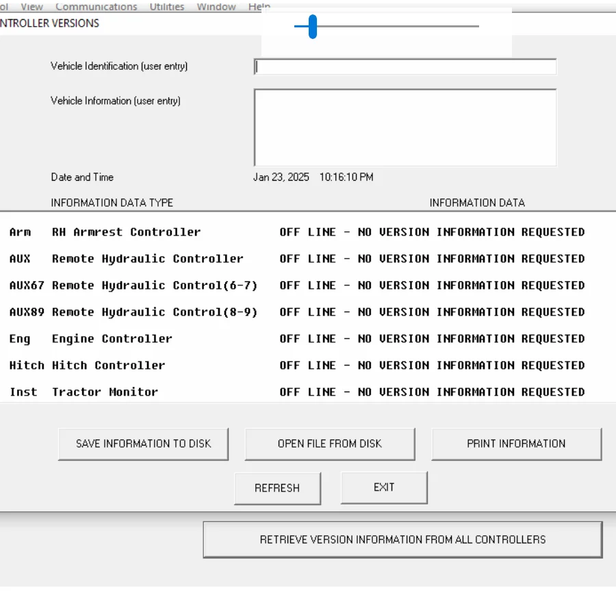The height and width of the screenshot is (616, 616).
Task: Select the AUX67 Remote Hydraulic Control(6-7) row
Action: coord(297,285)
